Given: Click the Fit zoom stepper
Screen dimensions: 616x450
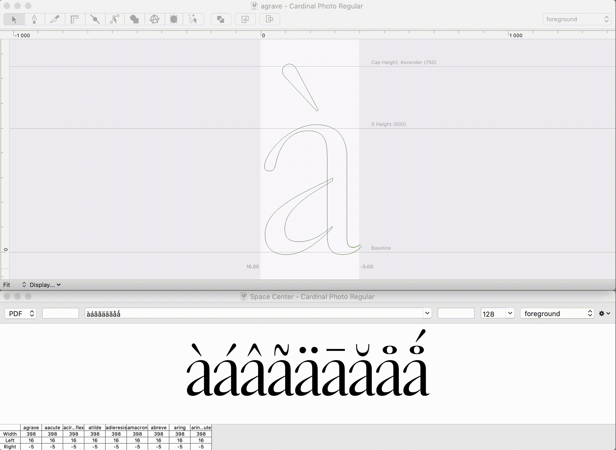Looking at the screenshot, I should click(x=24, y=285).
